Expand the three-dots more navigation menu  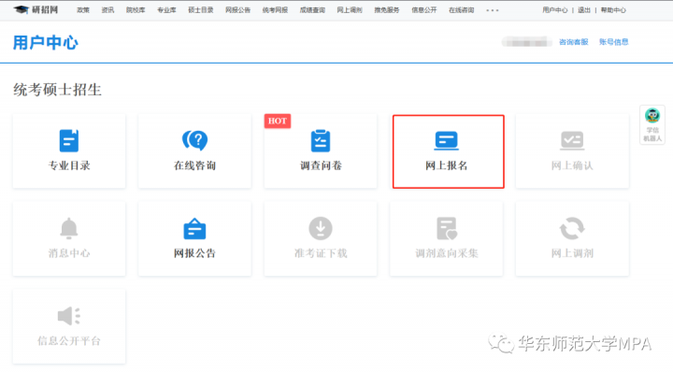click(493, 10)
